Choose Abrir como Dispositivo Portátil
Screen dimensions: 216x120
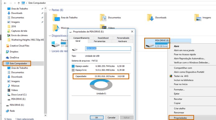coord(189,72)
